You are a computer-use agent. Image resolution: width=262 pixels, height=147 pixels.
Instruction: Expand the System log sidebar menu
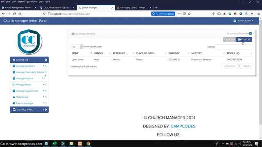point(29,97)
